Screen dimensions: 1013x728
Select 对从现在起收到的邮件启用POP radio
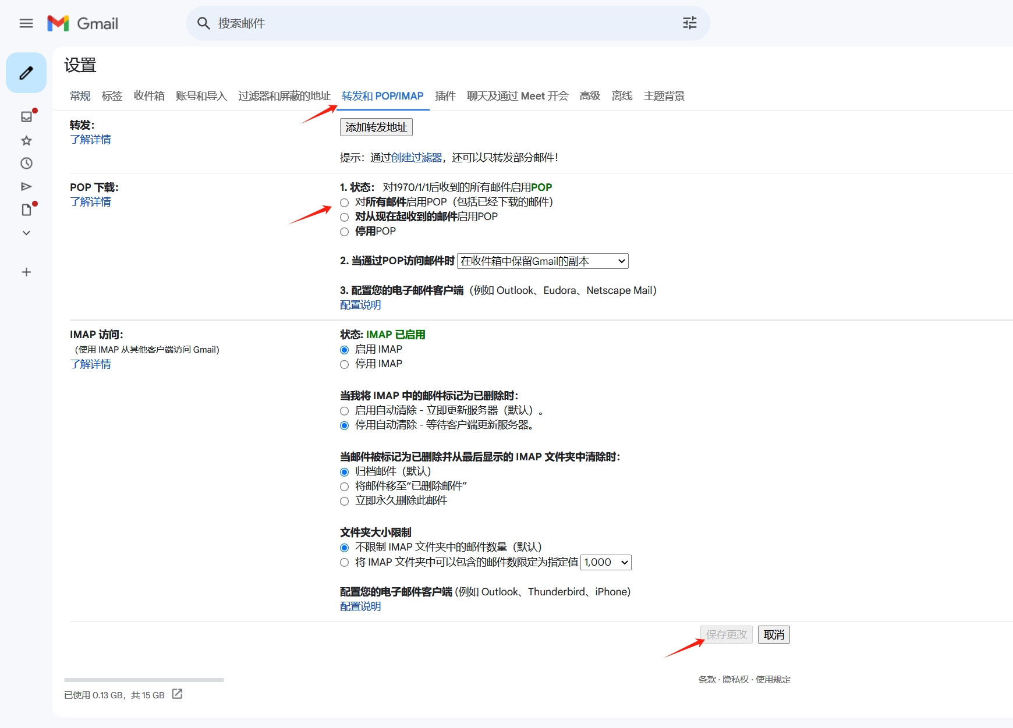click(345, 217)
